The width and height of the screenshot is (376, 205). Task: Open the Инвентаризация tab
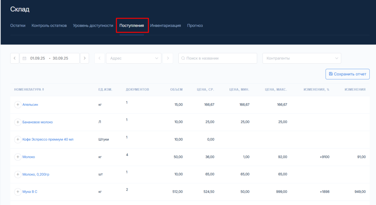pyautogui.click(x=165, y=26)
